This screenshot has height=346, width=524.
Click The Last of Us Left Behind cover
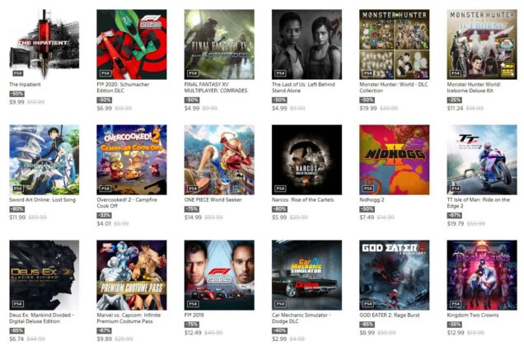[x=306, y=44]
